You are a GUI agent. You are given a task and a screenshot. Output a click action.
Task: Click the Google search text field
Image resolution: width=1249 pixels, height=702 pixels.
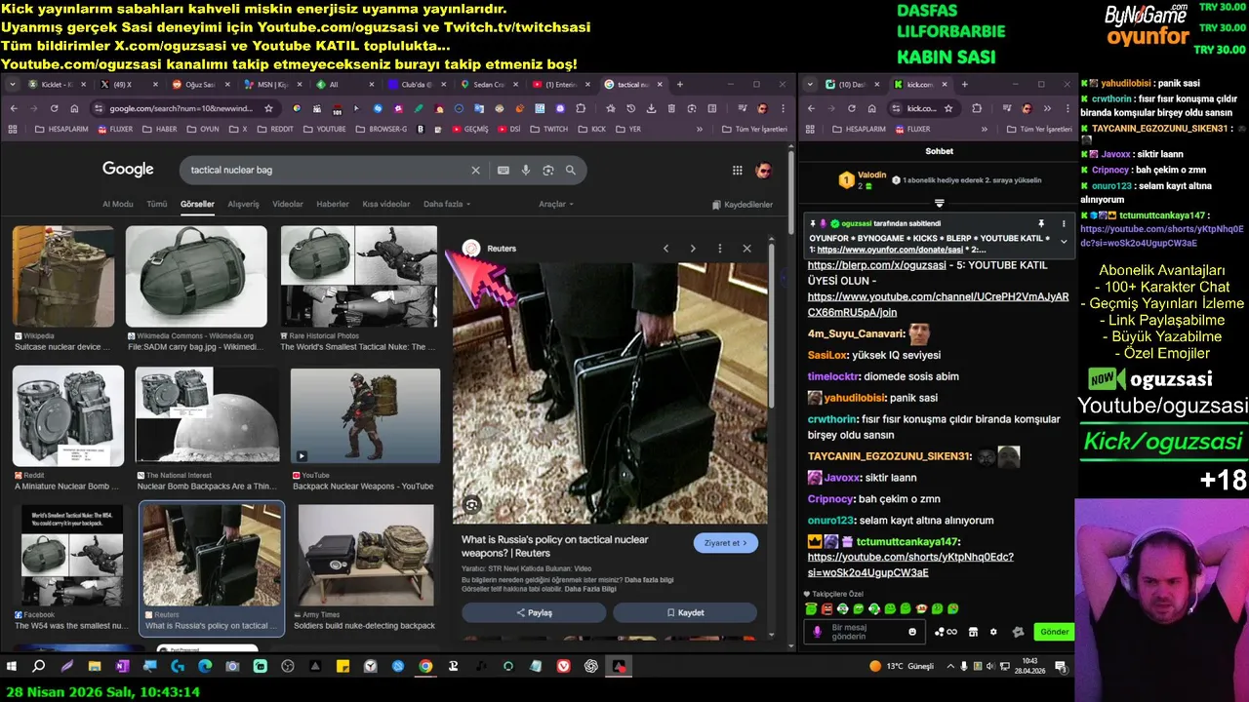click(x=327, y=170)
